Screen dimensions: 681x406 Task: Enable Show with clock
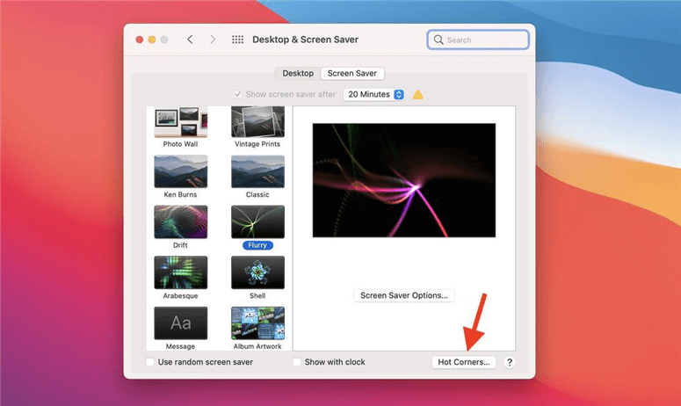pos(297,362)
